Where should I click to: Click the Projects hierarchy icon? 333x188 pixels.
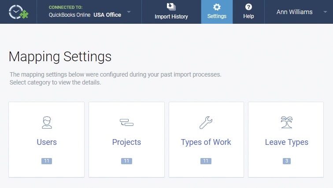(126, 122)
